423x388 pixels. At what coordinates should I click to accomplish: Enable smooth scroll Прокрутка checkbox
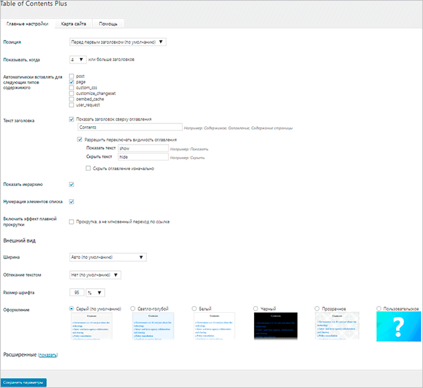coord(72,222)
